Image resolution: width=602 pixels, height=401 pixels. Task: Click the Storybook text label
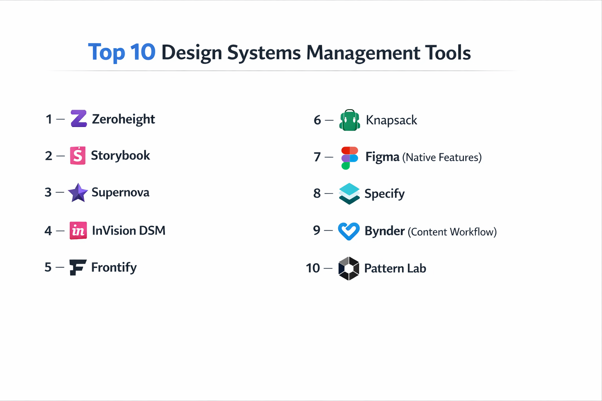(x=120, y=155)
